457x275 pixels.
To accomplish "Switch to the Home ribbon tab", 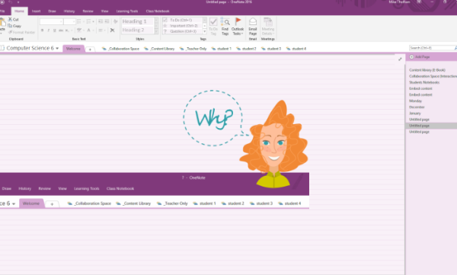I will coord(19,11).
